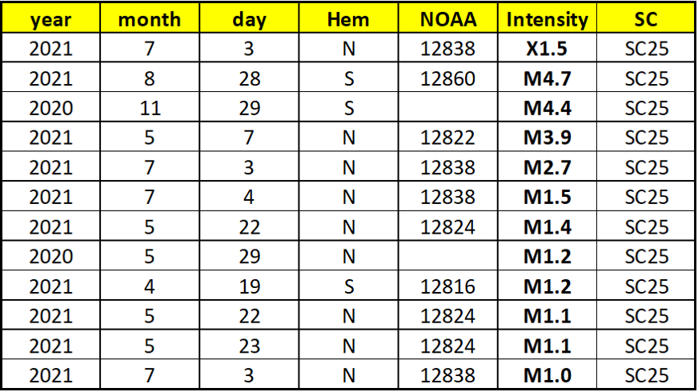Click the X1.5 intensity cell

point(548,49)
